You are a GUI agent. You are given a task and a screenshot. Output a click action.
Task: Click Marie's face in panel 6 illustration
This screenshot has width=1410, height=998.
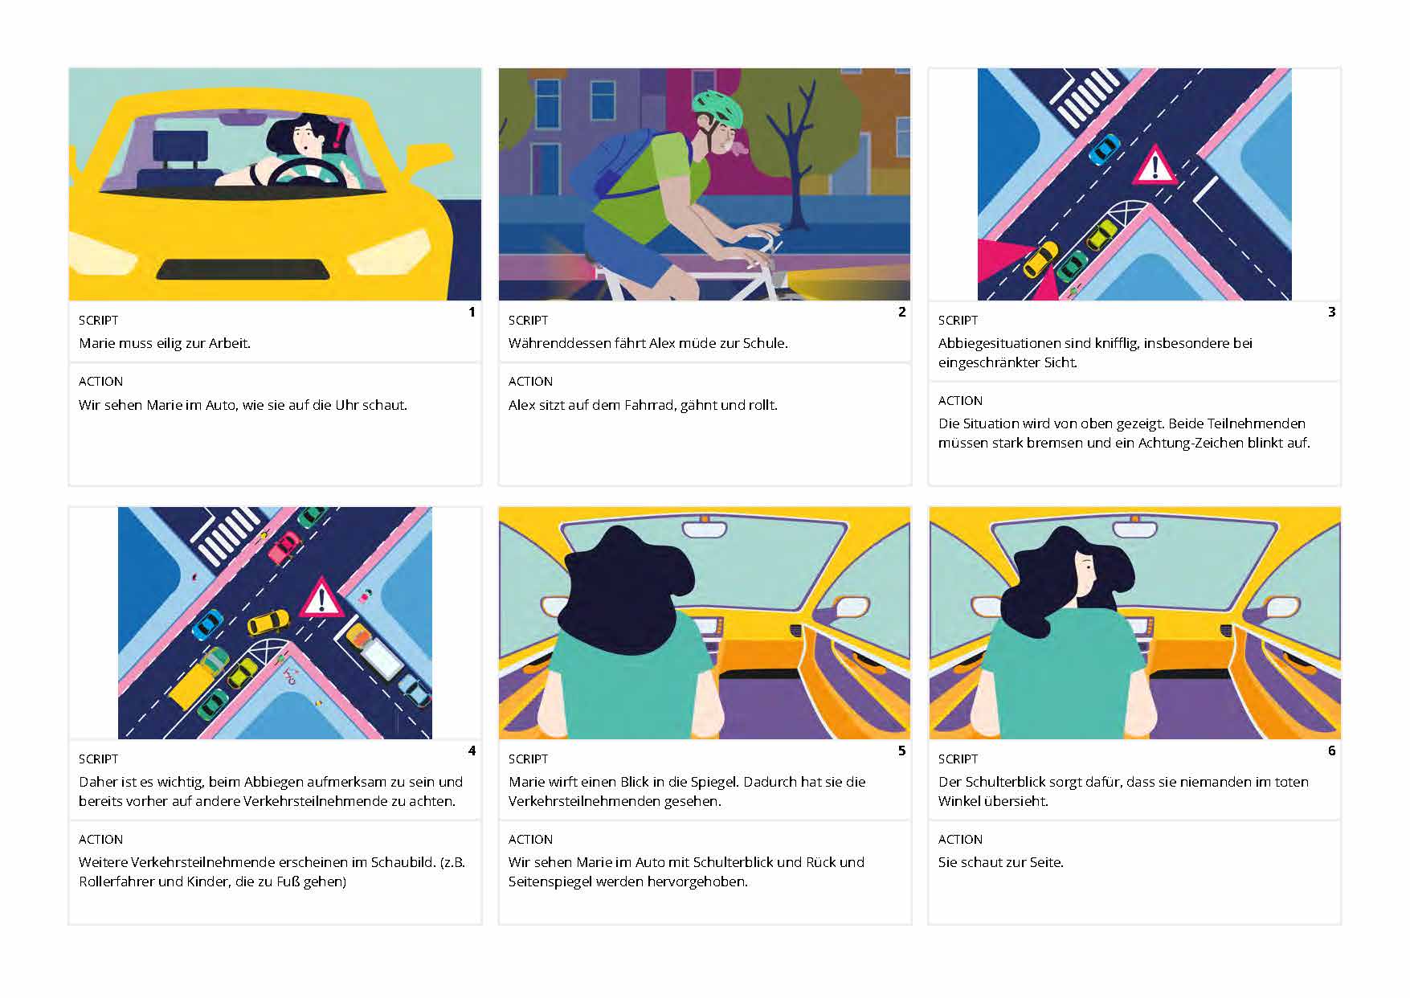coord(1085,572)
